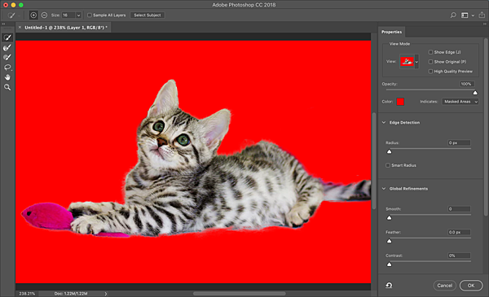
Task: Select the Zoom tool
Action: tap(7, 87)
